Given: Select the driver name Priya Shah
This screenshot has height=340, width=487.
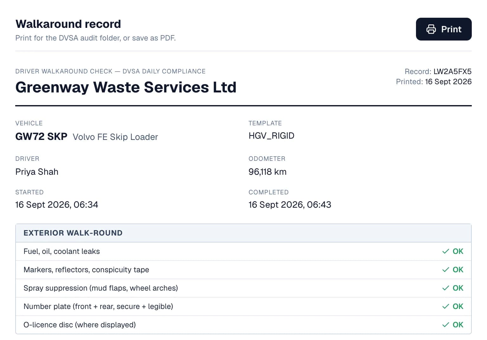Looking at the screenshot, I should click(x=37, y=172).
